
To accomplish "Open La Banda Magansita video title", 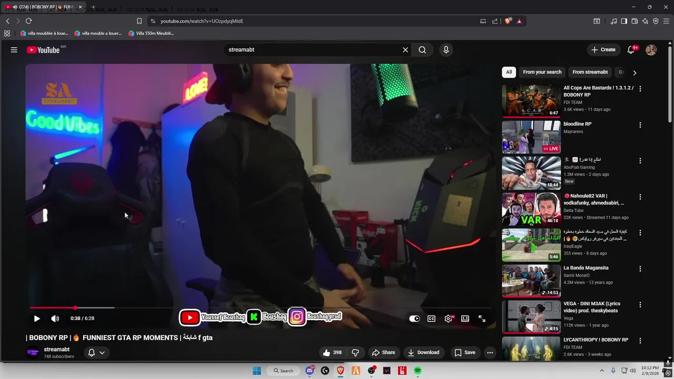I will tap(586, 268).
